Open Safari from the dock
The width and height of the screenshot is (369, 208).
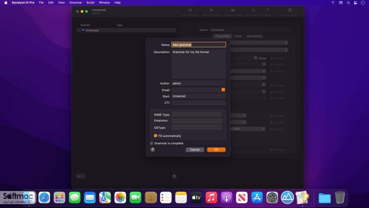(x=44, y=197)
